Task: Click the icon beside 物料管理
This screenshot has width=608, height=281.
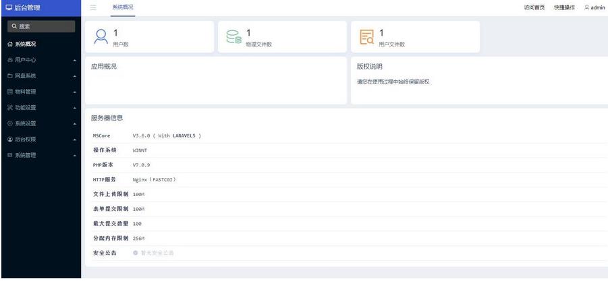Action: pos(11,92)
